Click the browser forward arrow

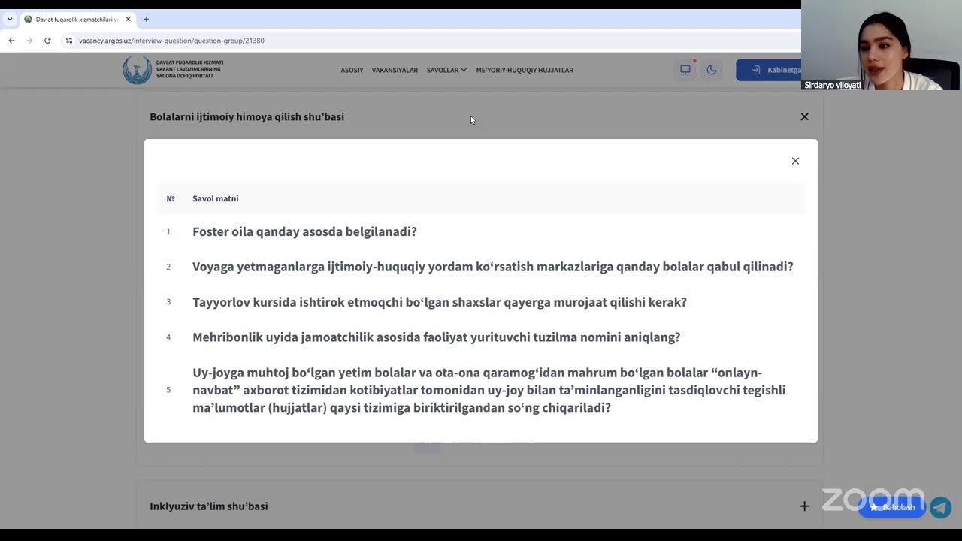click(x=29, y=41)
